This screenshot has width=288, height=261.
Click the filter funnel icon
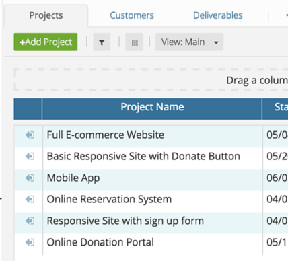click(102, 42)
